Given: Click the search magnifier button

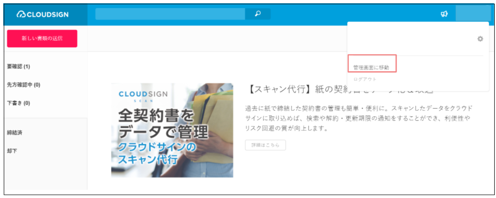Looking at the screenshot, I should pyautogui.click(x=258, y=14).
